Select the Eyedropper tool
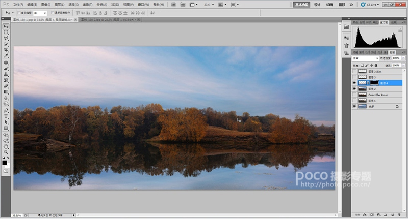Image resolution: width=408 pixels, height=219 pixels. 6,55
